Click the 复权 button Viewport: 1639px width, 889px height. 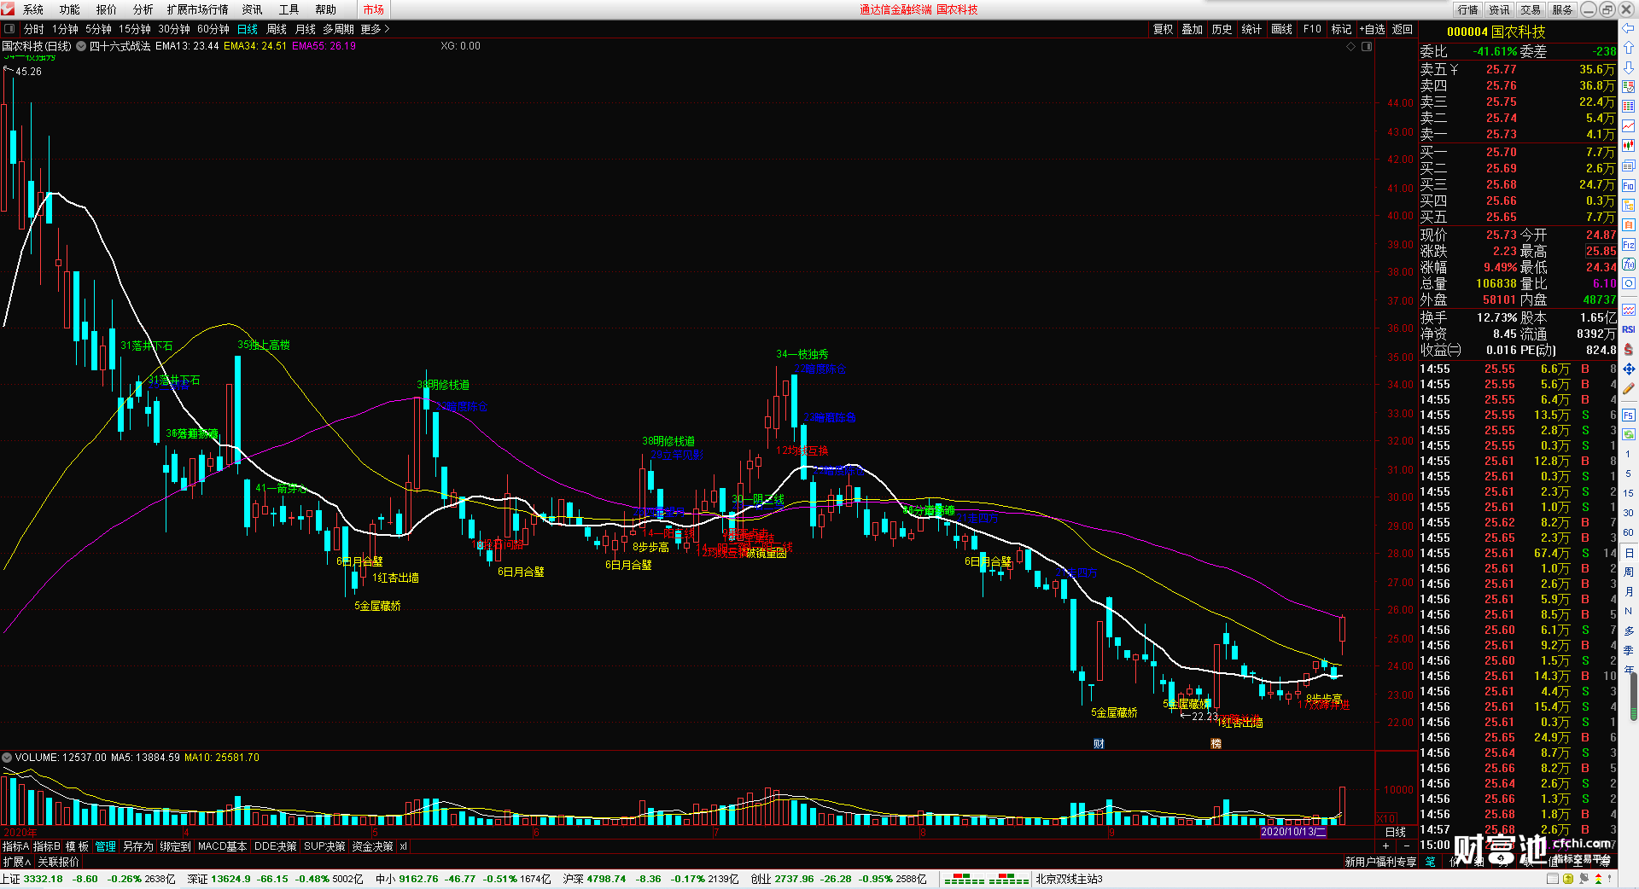[1164, 29]
